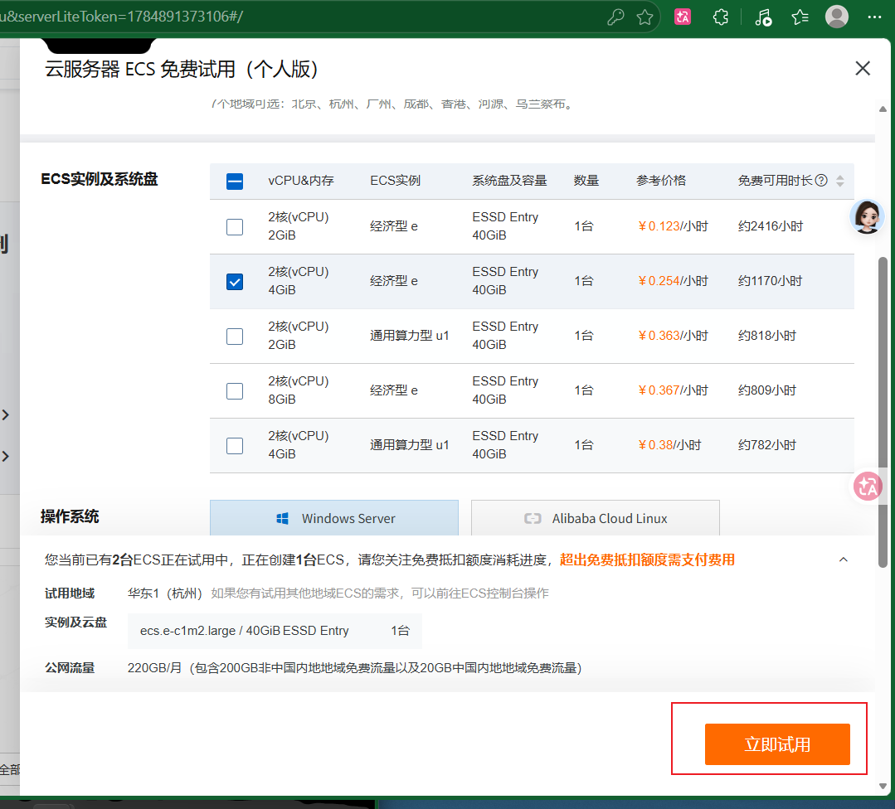The width and height of the screenshot is (895, 809).
Task: Click the help question mark next to 免费可用时长
Action: [x=821, y=181]
